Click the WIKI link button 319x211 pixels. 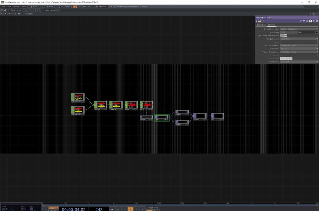35,6
